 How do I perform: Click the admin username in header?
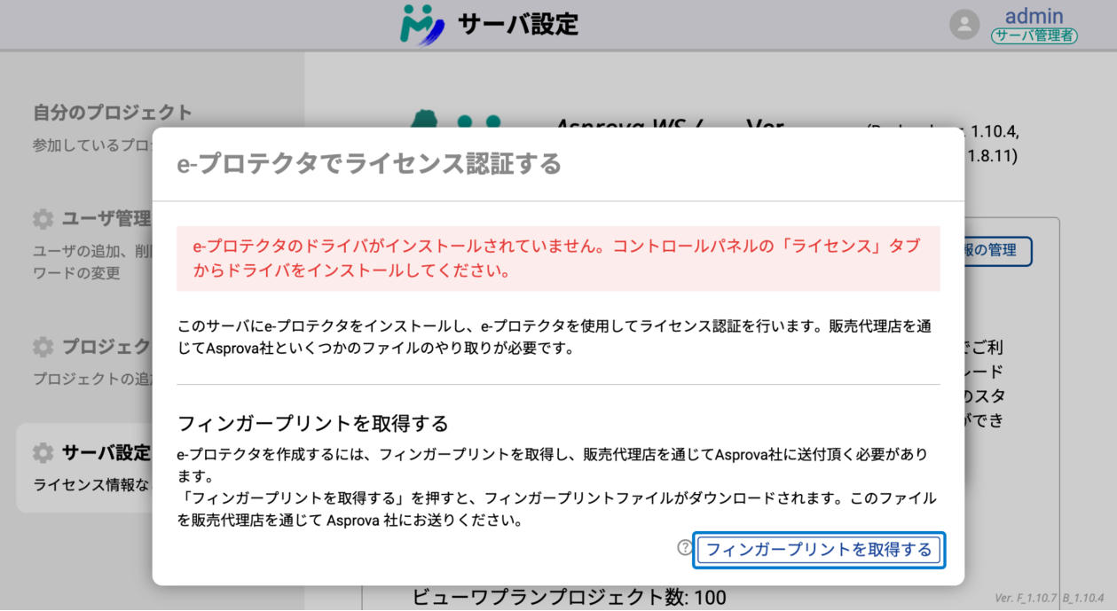[1034, 16]
